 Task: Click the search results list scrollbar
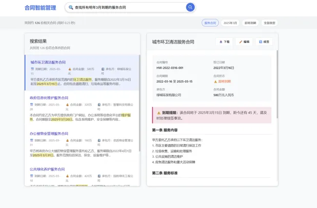click(139, 103)
